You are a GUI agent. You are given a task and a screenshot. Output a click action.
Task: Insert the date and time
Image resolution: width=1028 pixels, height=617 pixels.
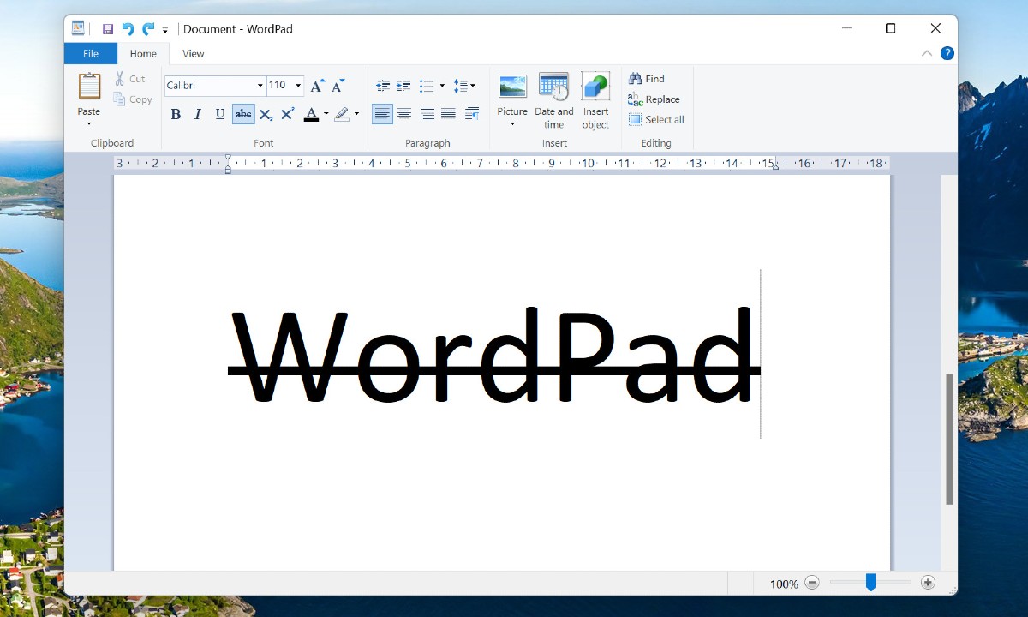pos(553,99)
